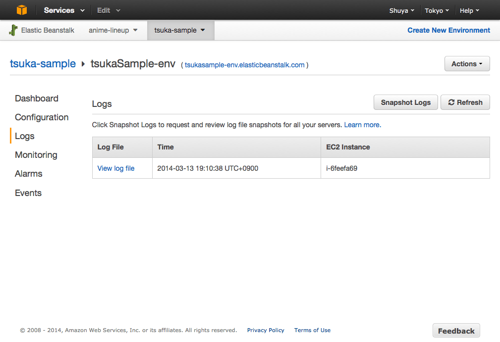The image size is (500, 342).
Task: Expand the Tokyo region selector
Action: [437, 10]
